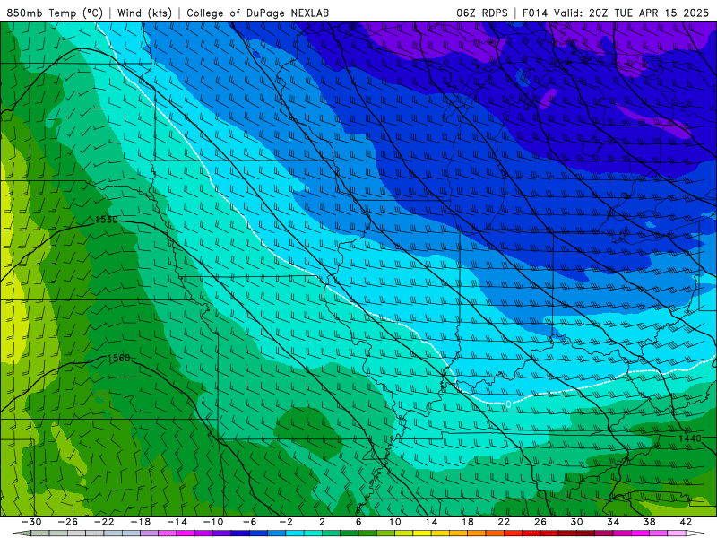717x538 pixels.
Task: Click the "F014" forecast hour text
Action: click(535, 13)
